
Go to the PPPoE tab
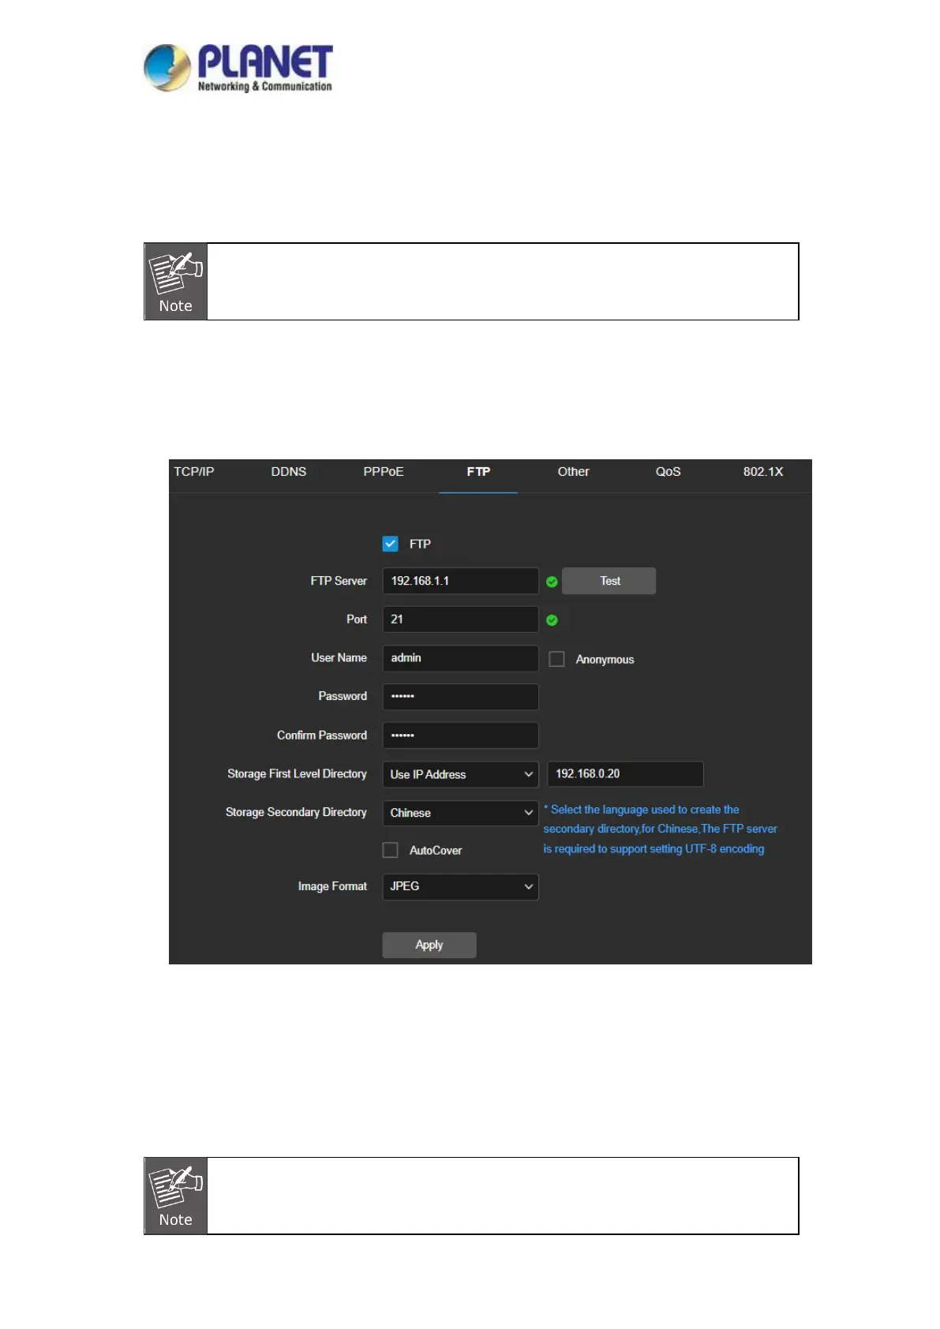[384, 472]
